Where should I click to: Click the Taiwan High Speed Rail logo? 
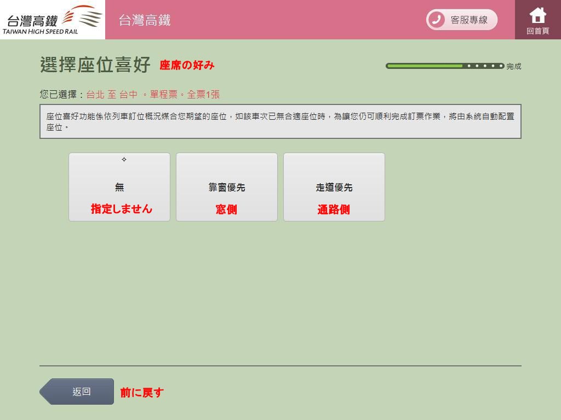pos(52,20)
